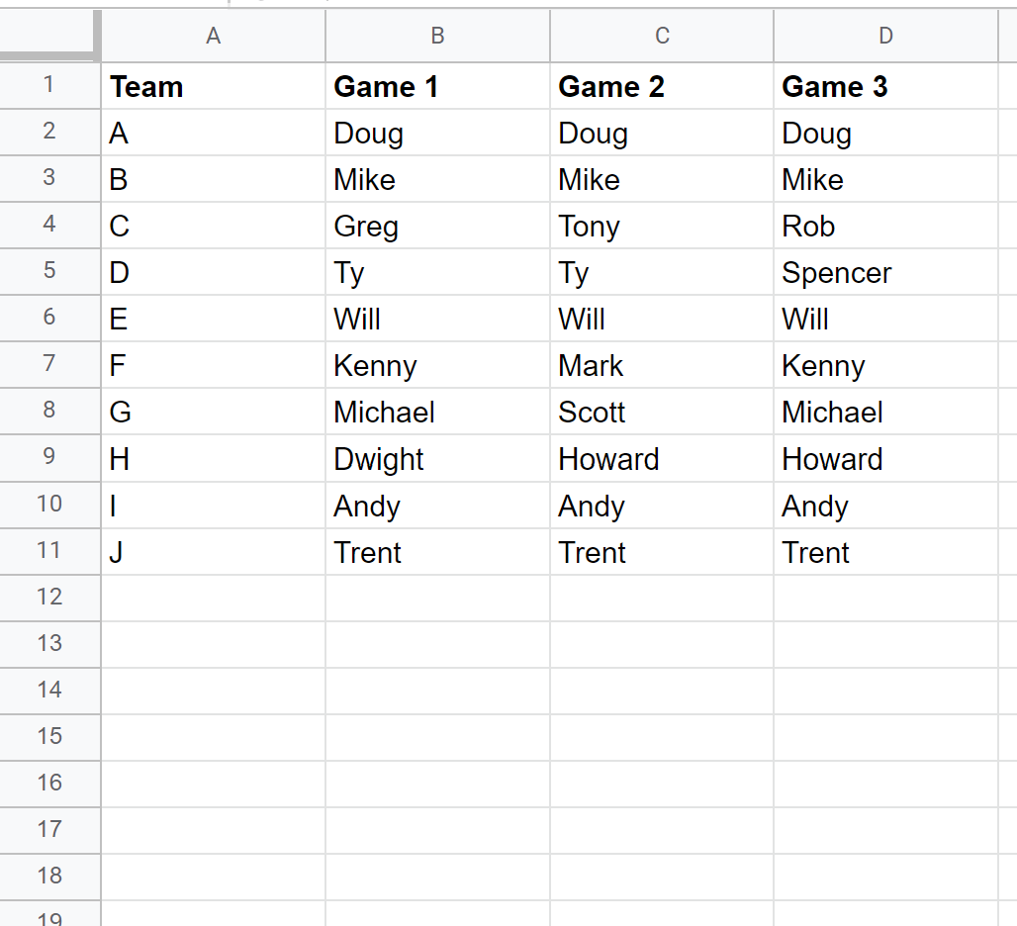Select the cell containing Greg
This screenshot has height=926, width=1017.
point(438,225)
